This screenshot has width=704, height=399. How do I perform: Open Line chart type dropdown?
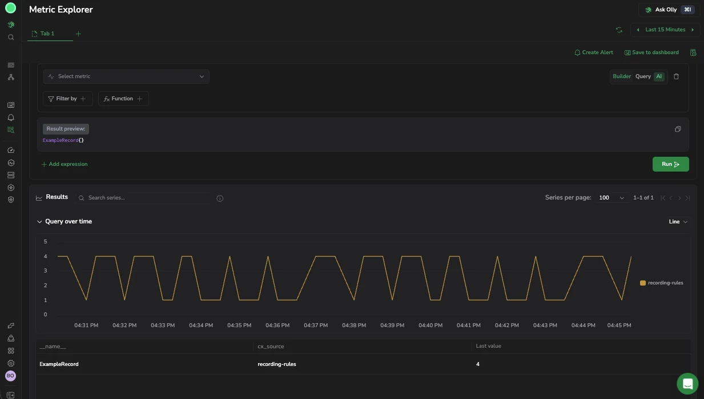678,222
